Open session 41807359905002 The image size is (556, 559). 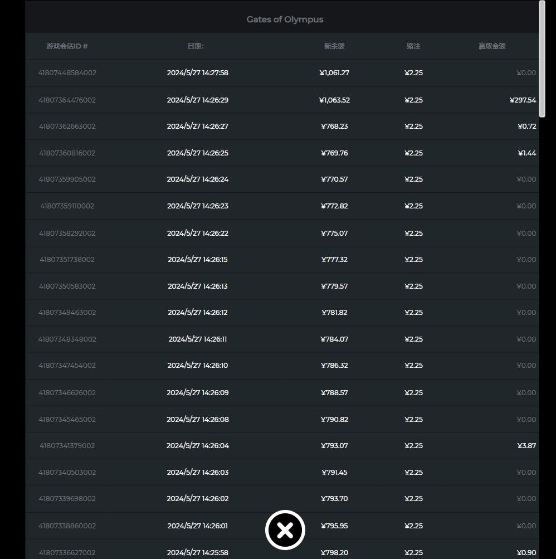click(x=67, y=179)
